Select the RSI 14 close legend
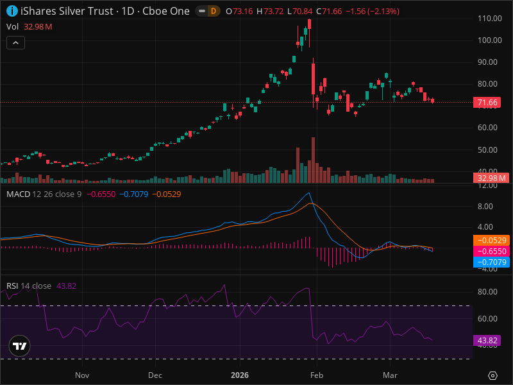The image size is (513, 385). point(29,286)
